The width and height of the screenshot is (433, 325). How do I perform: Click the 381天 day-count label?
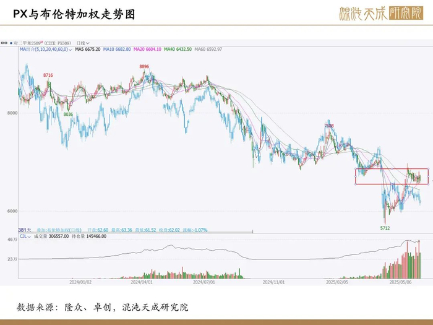[x=25, y=230]
